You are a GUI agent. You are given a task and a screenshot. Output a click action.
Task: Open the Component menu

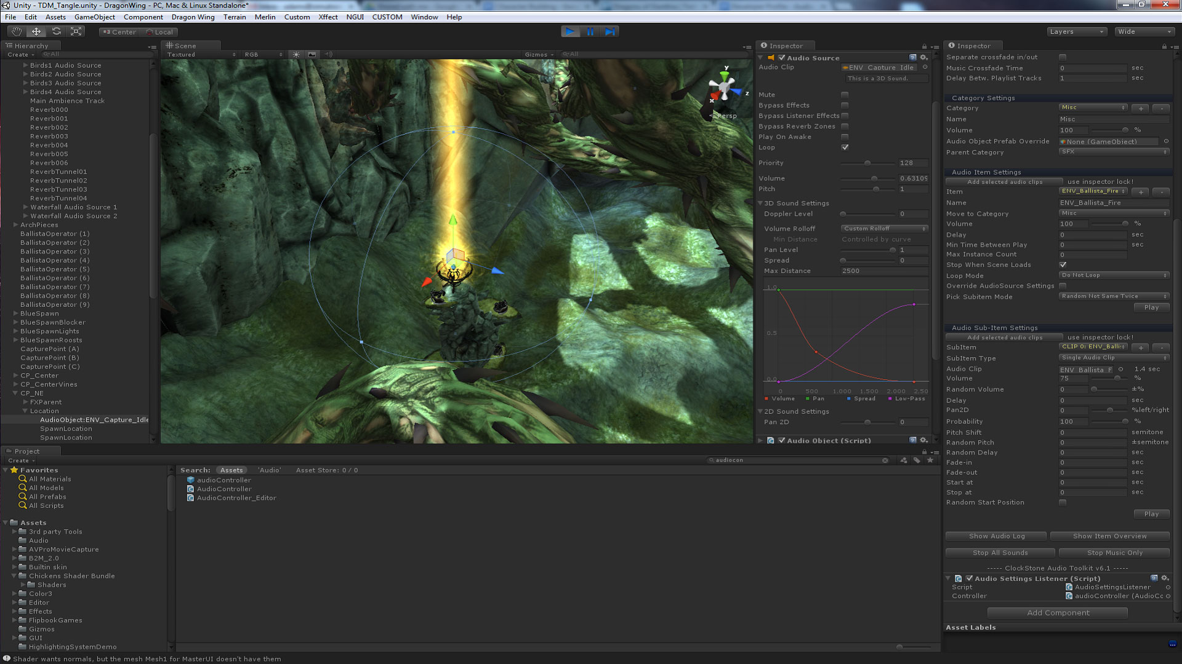tap(143, 17)
